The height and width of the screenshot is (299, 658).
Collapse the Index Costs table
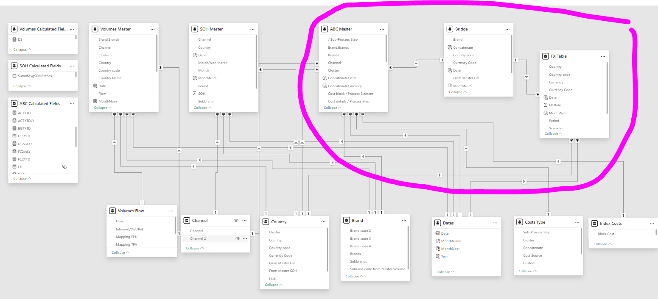tap(602, 244)
